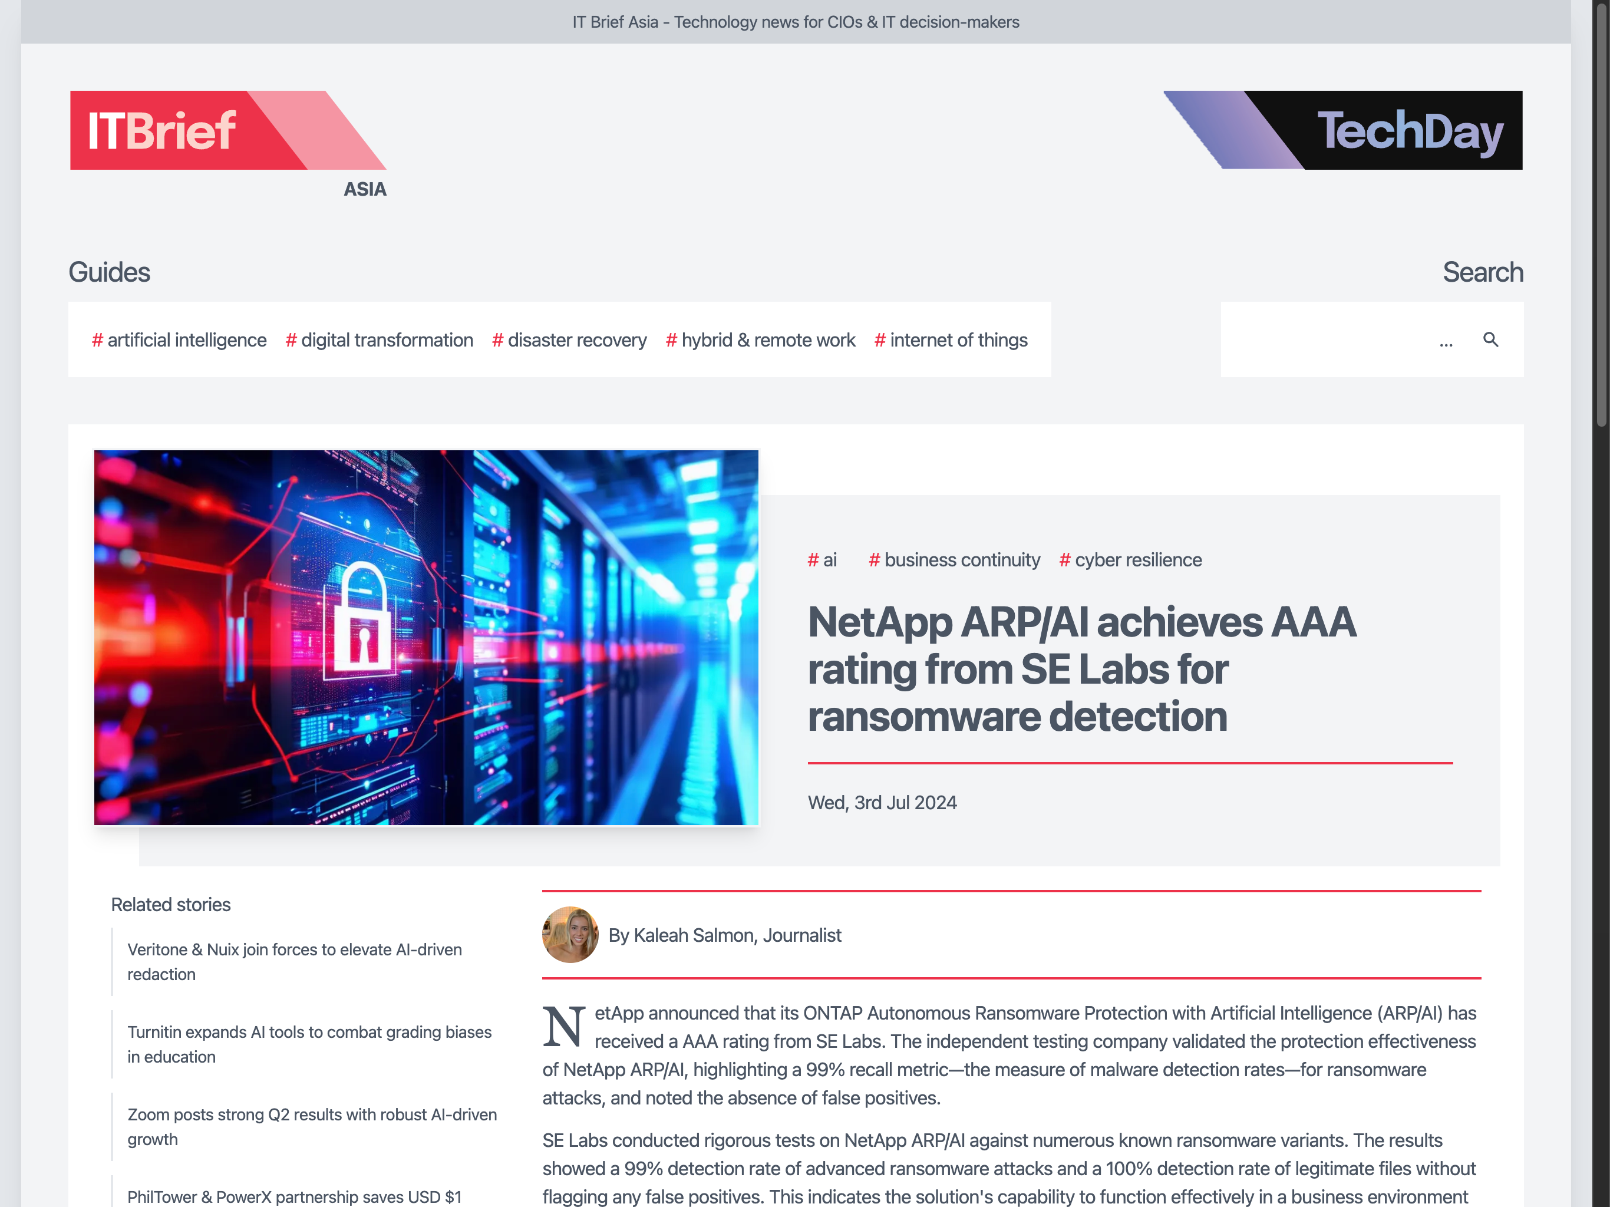This screenshot has width=1610, height=1207.
Task: Click the Search section heading
Action: (x=1483, y=272)
